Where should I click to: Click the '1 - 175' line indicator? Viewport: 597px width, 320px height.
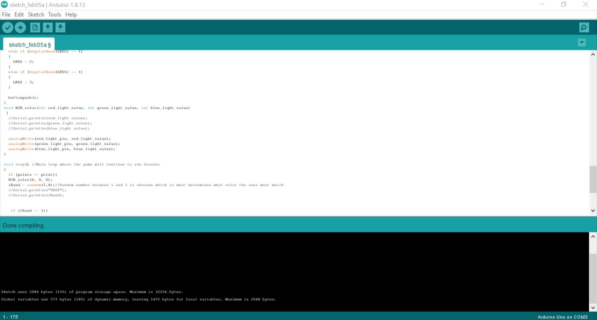11,317
